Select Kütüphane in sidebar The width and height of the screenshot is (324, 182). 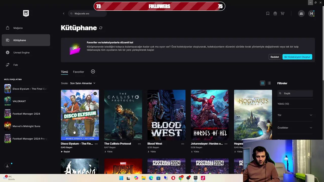26,40
